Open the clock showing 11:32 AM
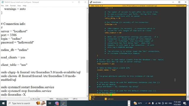189x106 pixels. coord(177,103)
